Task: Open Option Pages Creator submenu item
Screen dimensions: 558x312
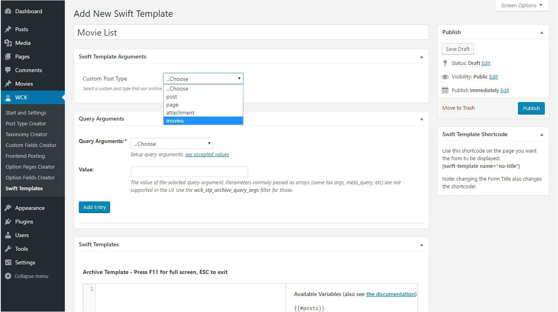Action: click(x=30, y=167)
